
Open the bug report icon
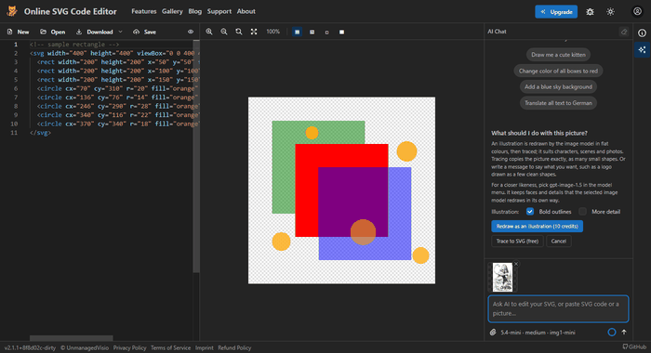(590, 12)
